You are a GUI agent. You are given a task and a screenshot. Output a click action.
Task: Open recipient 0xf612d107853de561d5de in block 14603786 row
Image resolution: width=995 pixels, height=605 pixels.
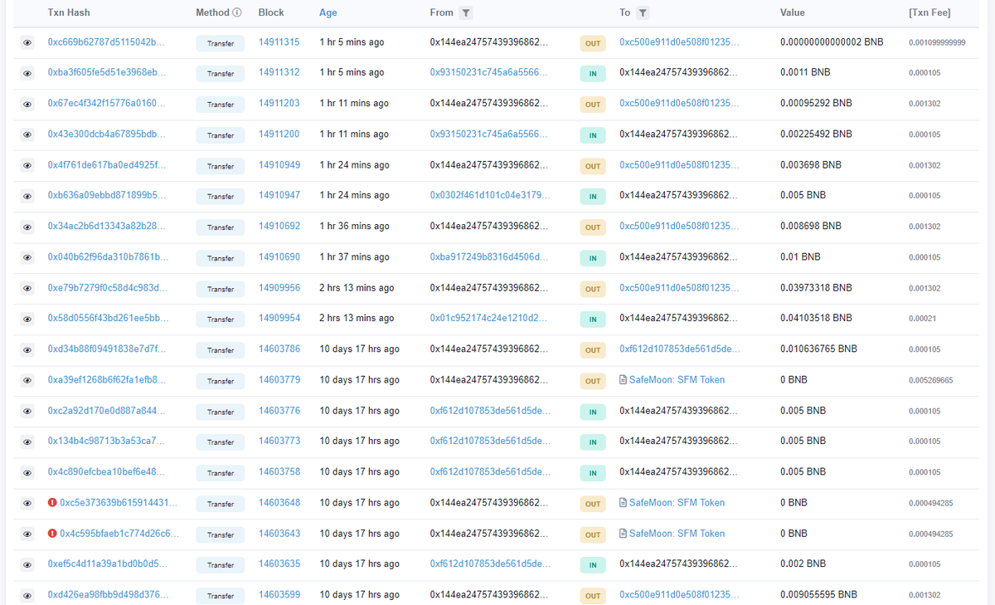pyautogui.click(x=679, y=349)
